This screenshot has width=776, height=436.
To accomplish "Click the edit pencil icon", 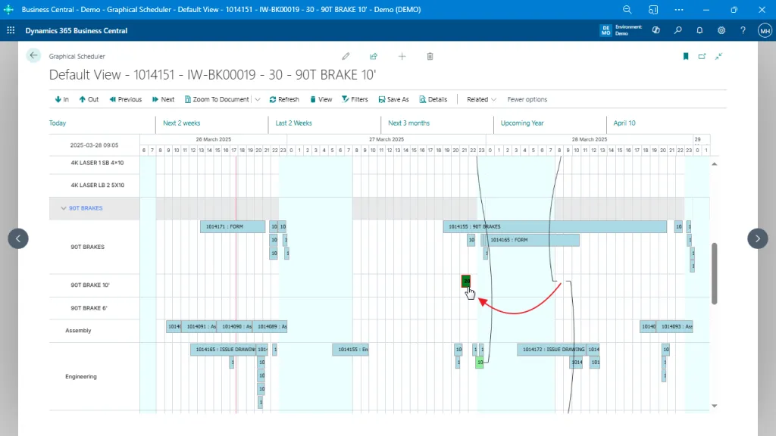I will [346, 56].
